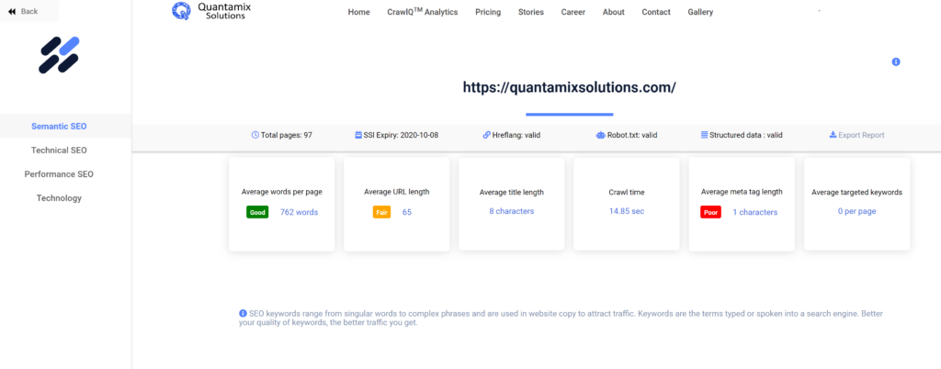The image size is (941, 369).
Task: Click the Crawl time label
Action: tap(627, 192)
